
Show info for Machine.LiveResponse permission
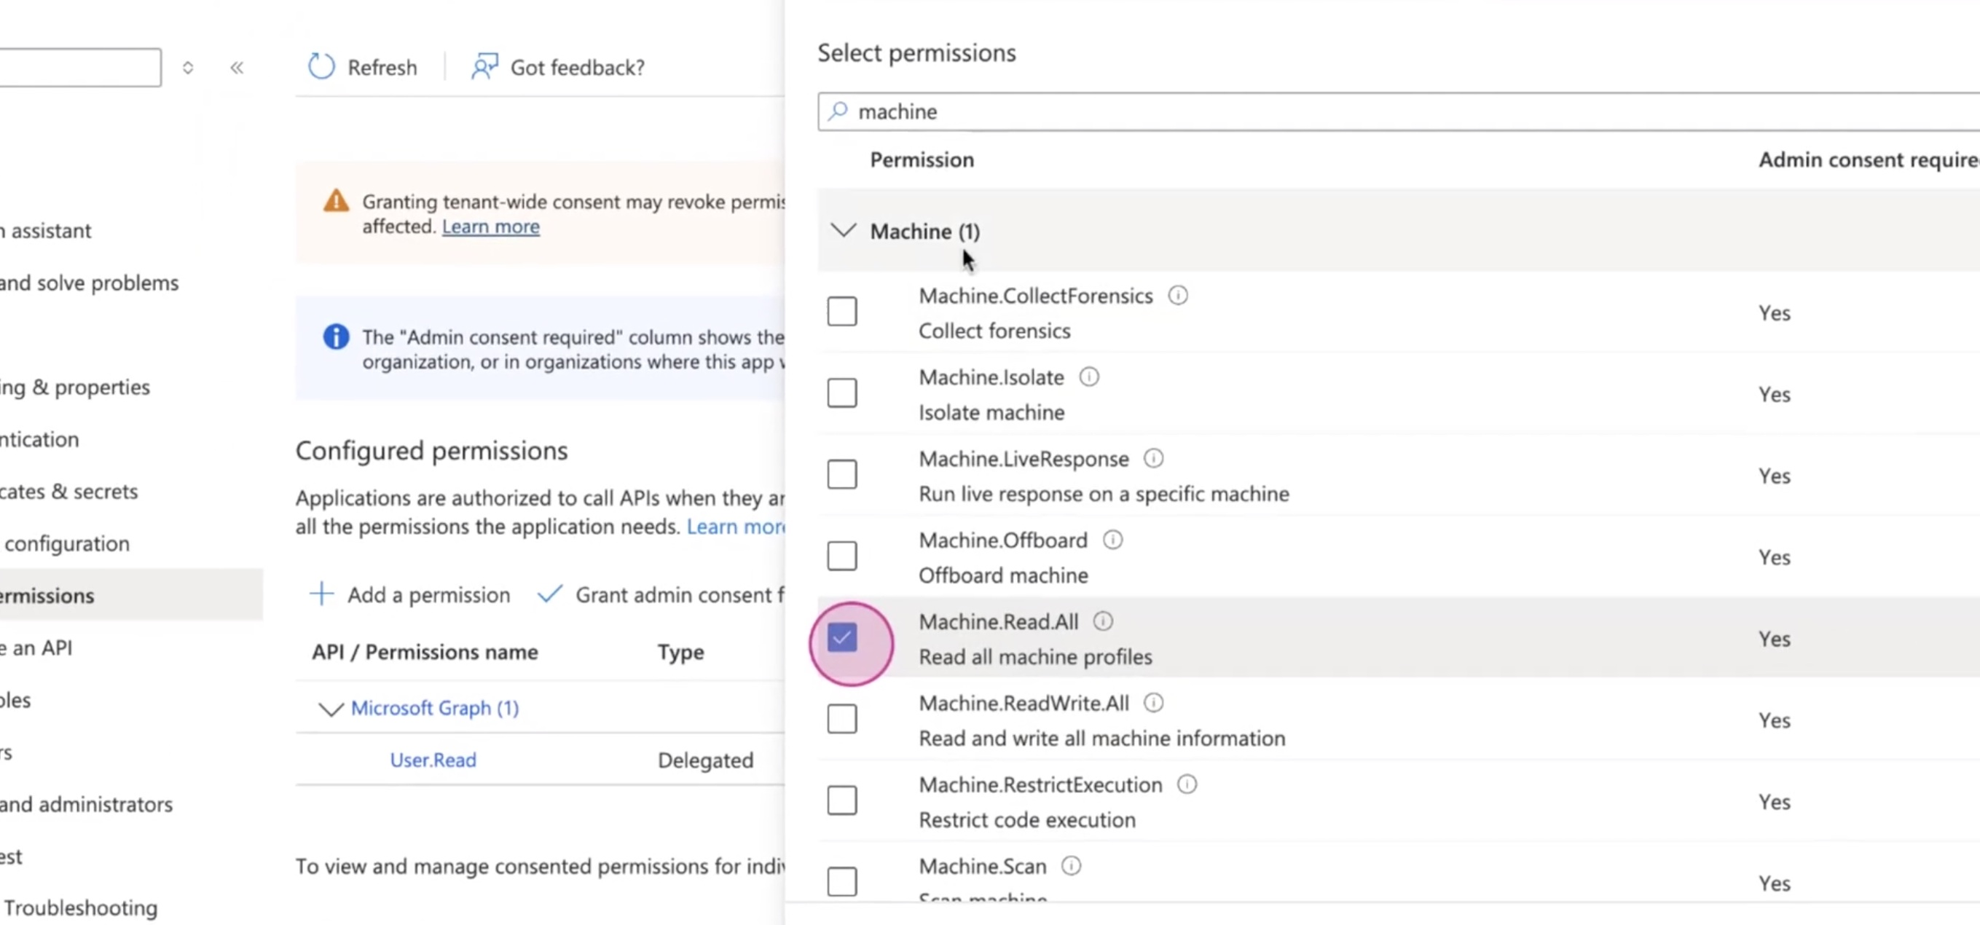pos(1153,458)
